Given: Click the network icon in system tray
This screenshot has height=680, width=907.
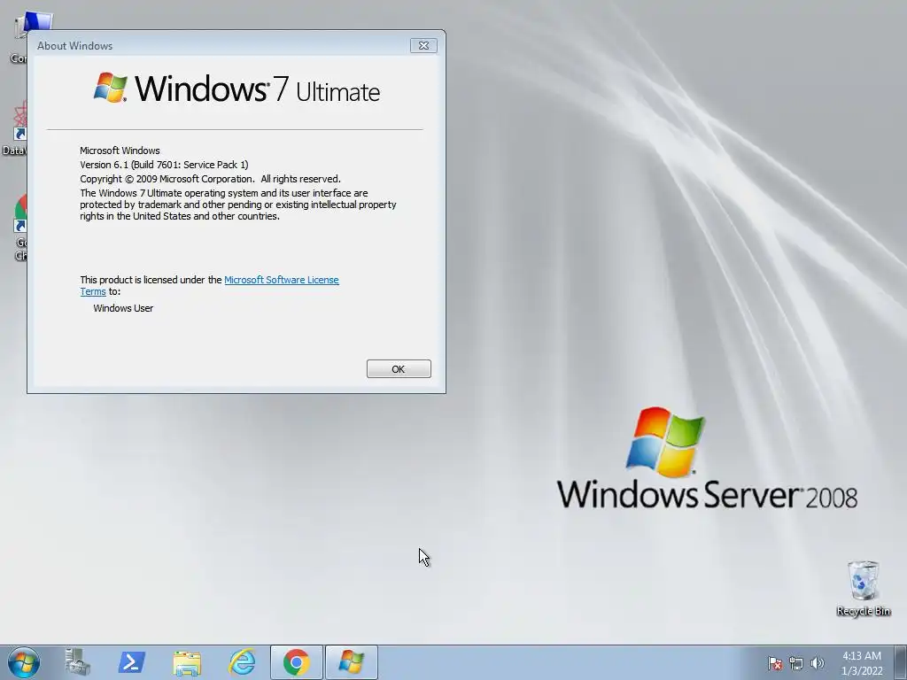Looking at the screenshot, I should [x=796, y=663].
